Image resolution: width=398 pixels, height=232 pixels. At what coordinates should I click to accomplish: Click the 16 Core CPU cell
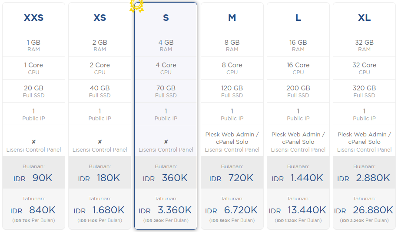[298, 68]
